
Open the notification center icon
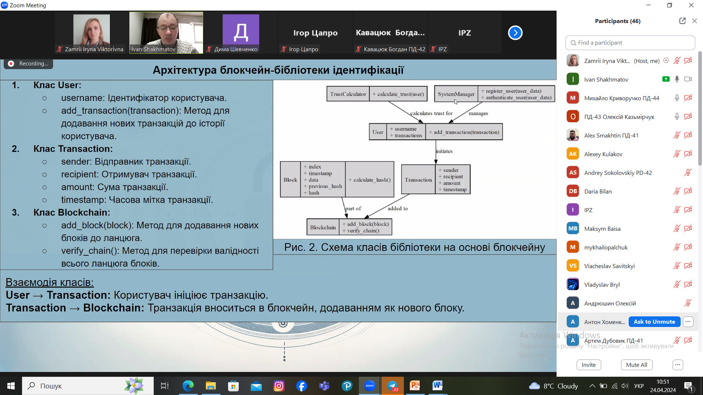pyautogui.click(x=688, y=386)
